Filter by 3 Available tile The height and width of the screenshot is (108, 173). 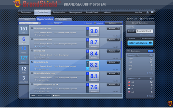(24, 79)
